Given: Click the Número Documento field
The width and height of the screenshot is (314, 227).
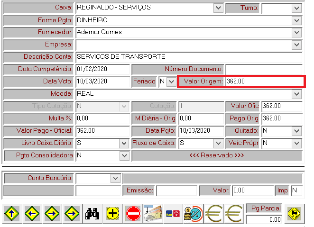Looking at the screenshot, I should pyautogui.click(x=264, y=69).
